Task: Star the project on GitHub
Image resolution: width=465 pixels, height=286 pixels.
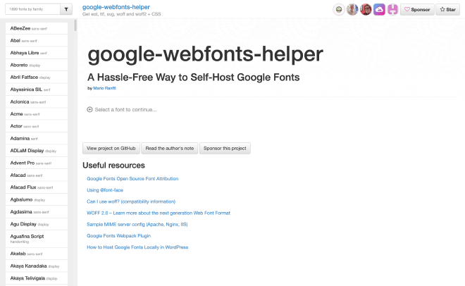Action: (447, 10)
